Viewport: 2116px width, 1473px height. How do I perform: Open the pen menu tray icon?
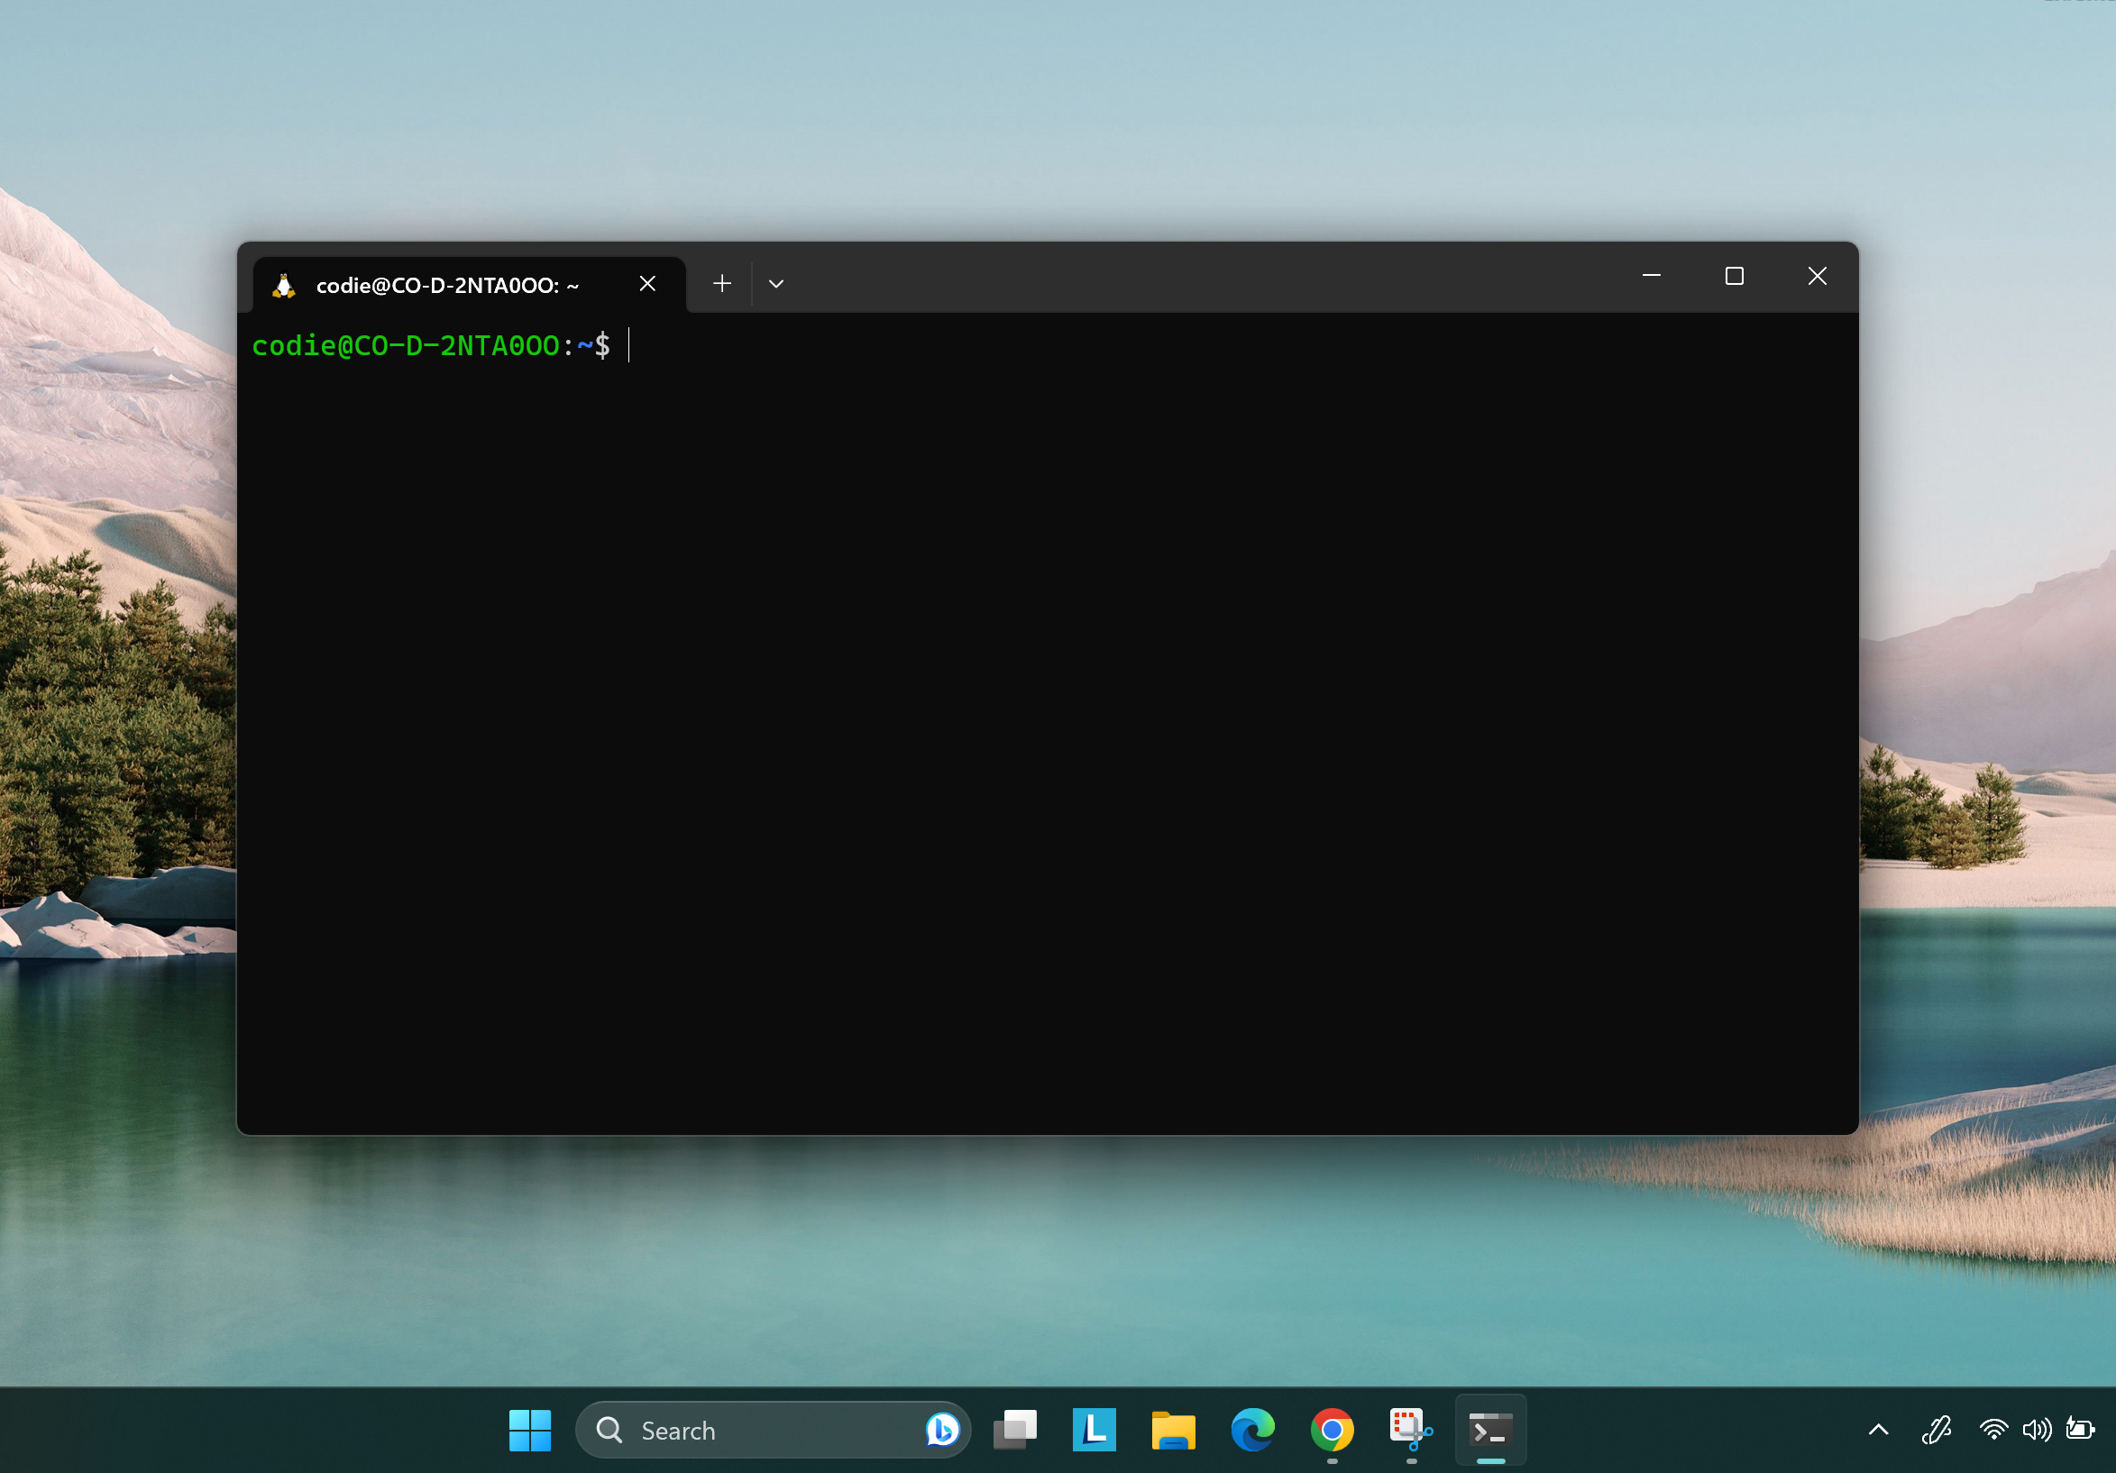tap(1937, 1430)
